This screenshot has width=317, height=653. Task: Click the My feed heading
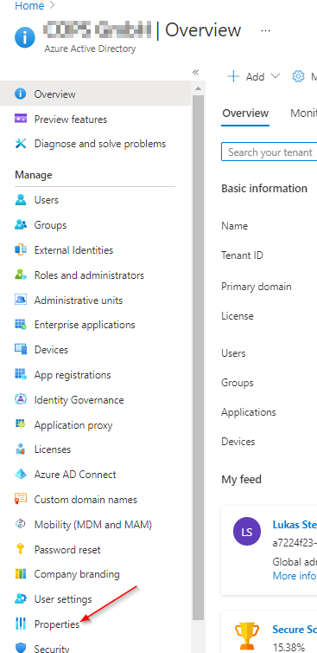241,479
